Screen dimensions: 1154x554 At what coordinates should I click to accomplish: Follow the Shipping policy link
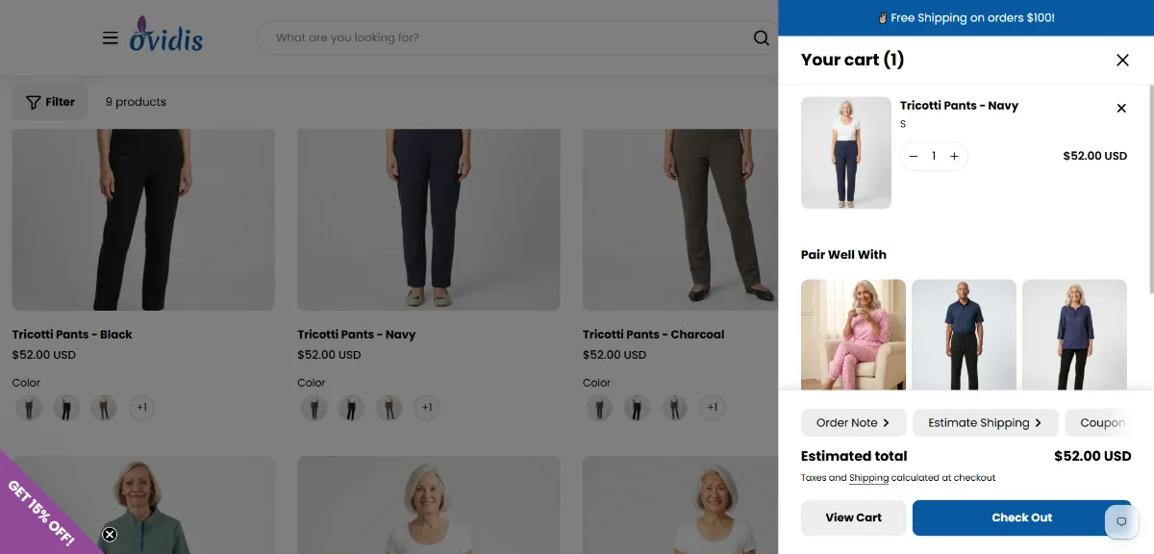[868, 478]
